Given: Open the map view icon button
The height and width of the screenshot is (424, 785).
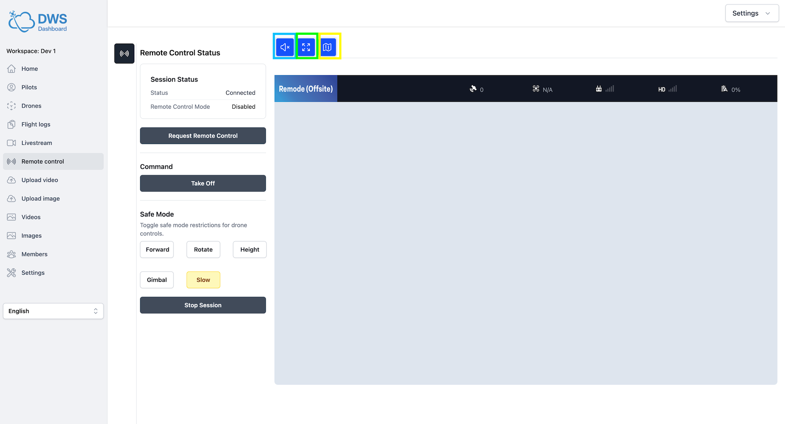Looking at the screenshot, I should (x=327, y=47).
